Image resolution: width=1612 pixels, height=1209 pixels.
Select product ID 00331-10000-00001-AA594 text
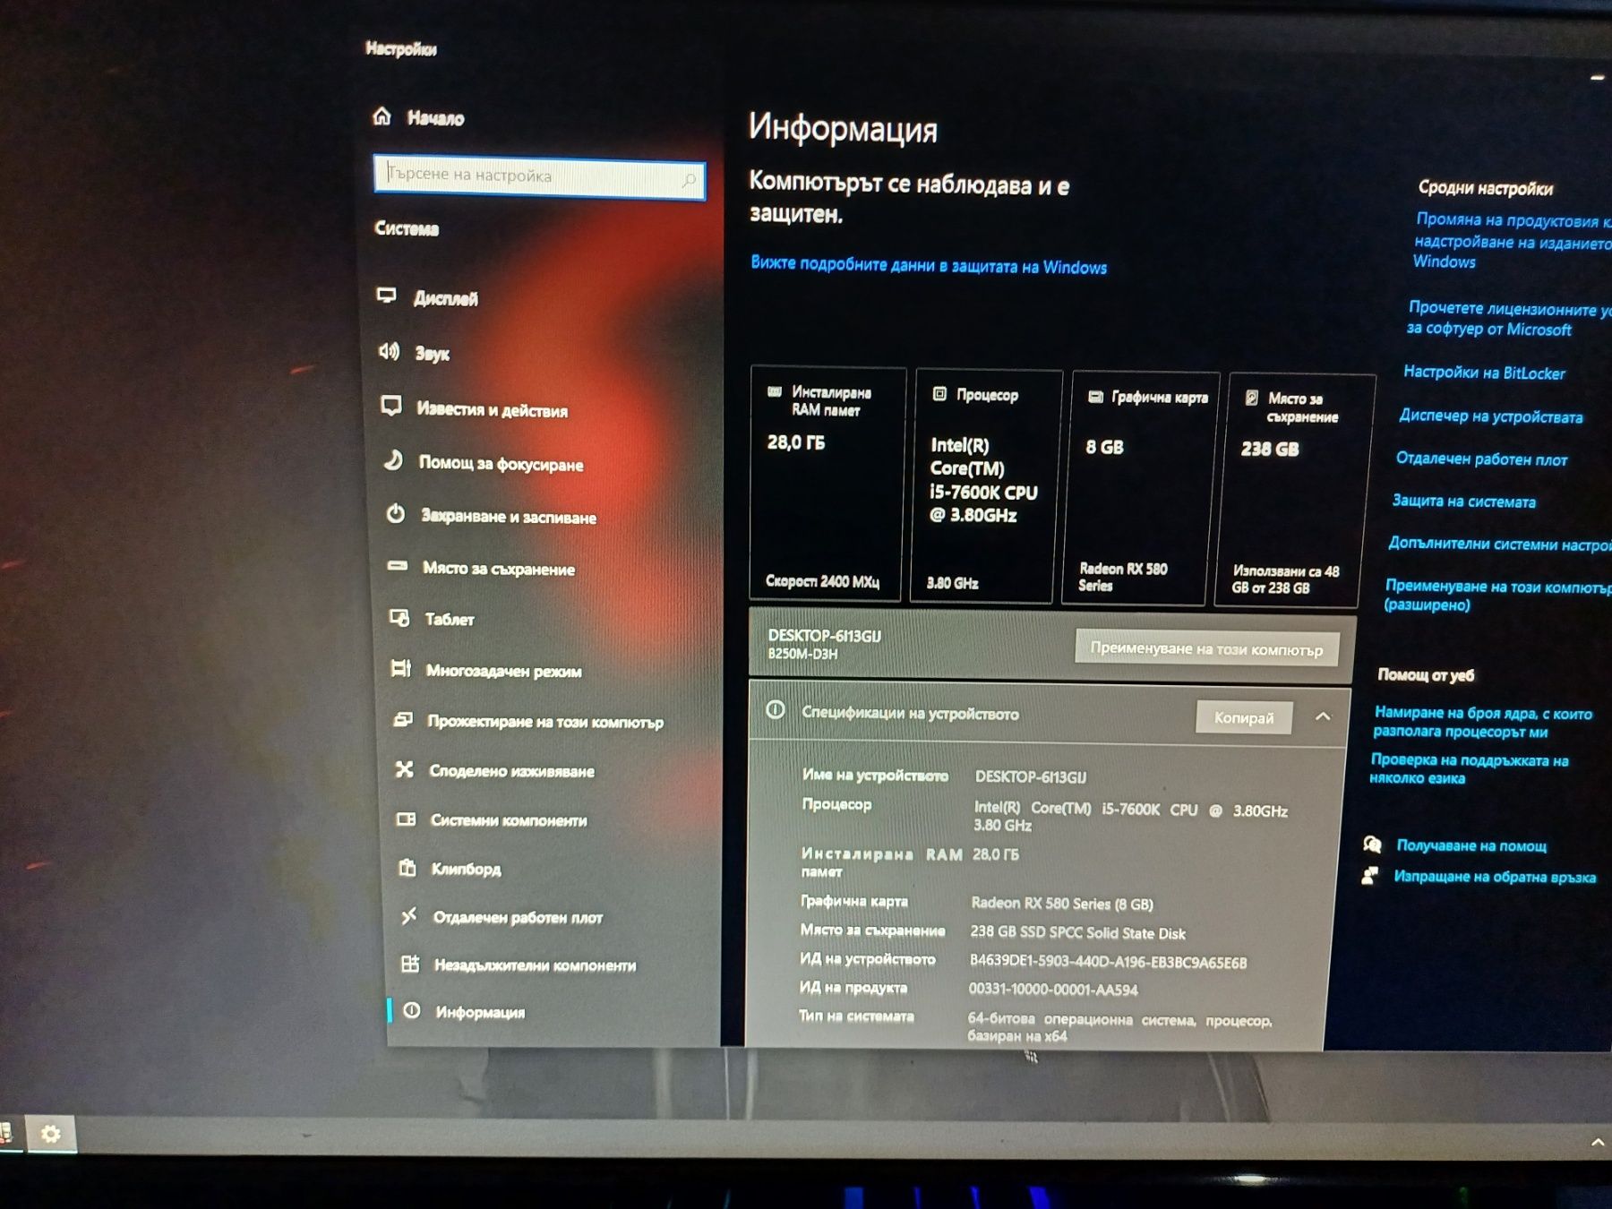tap(1053, 990)
